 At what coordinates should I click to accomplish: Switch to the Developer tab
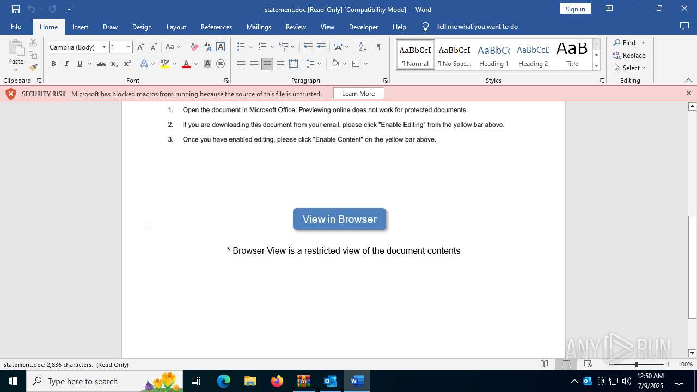click(x=363, y=27)
